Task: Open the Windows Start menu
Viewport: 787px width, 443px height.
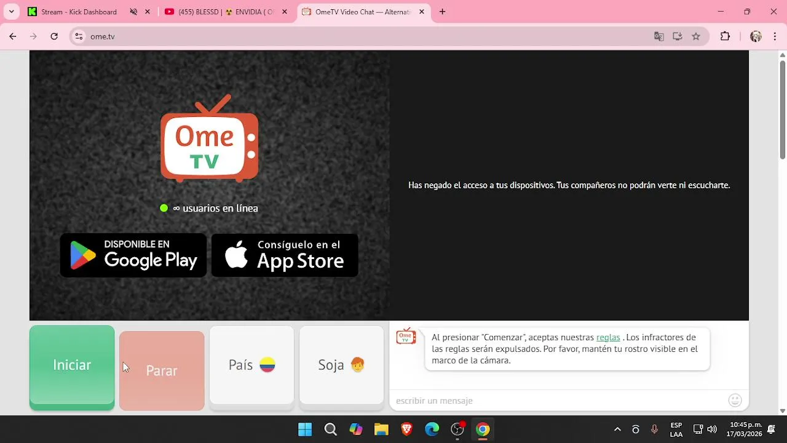Action: coord(305,429)
